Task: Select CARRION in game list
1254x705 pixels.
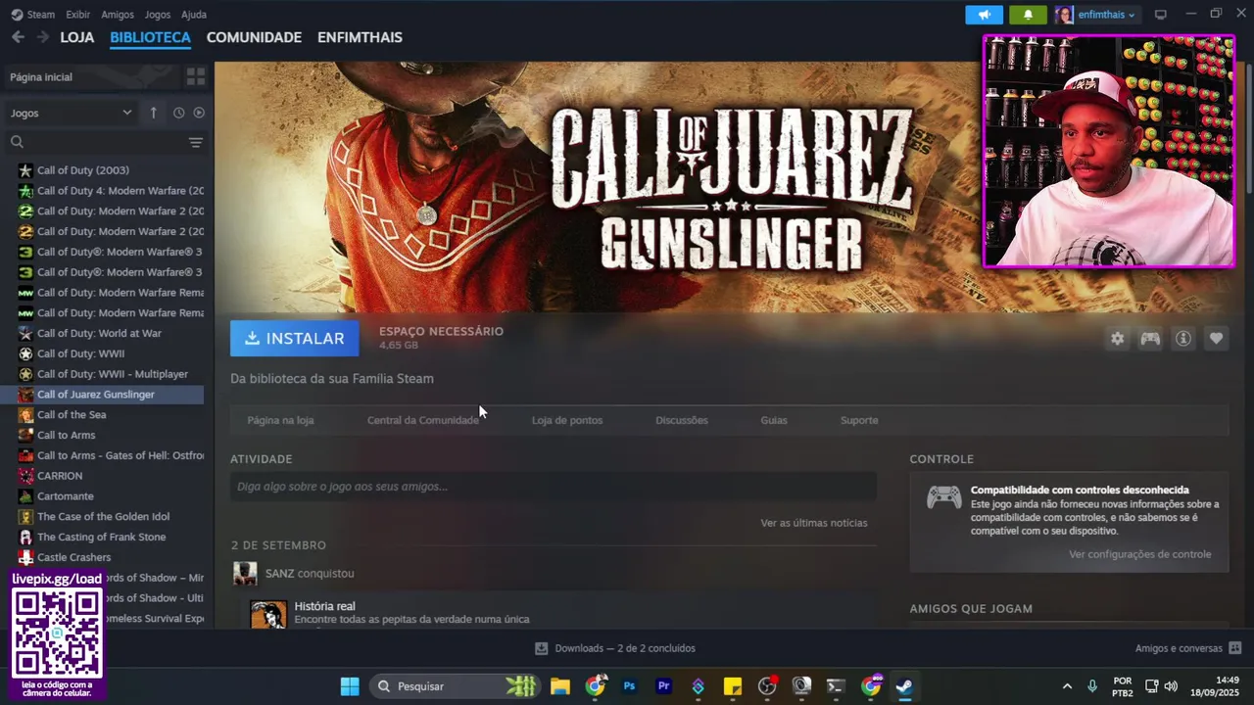Action: point(103,476)
